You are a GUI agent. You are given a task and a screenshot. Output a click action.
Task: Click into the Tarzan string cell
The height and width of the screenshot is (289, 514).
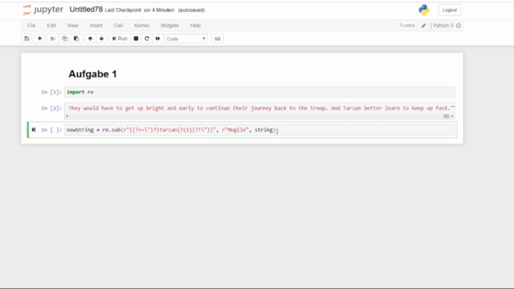click(259, 108)
